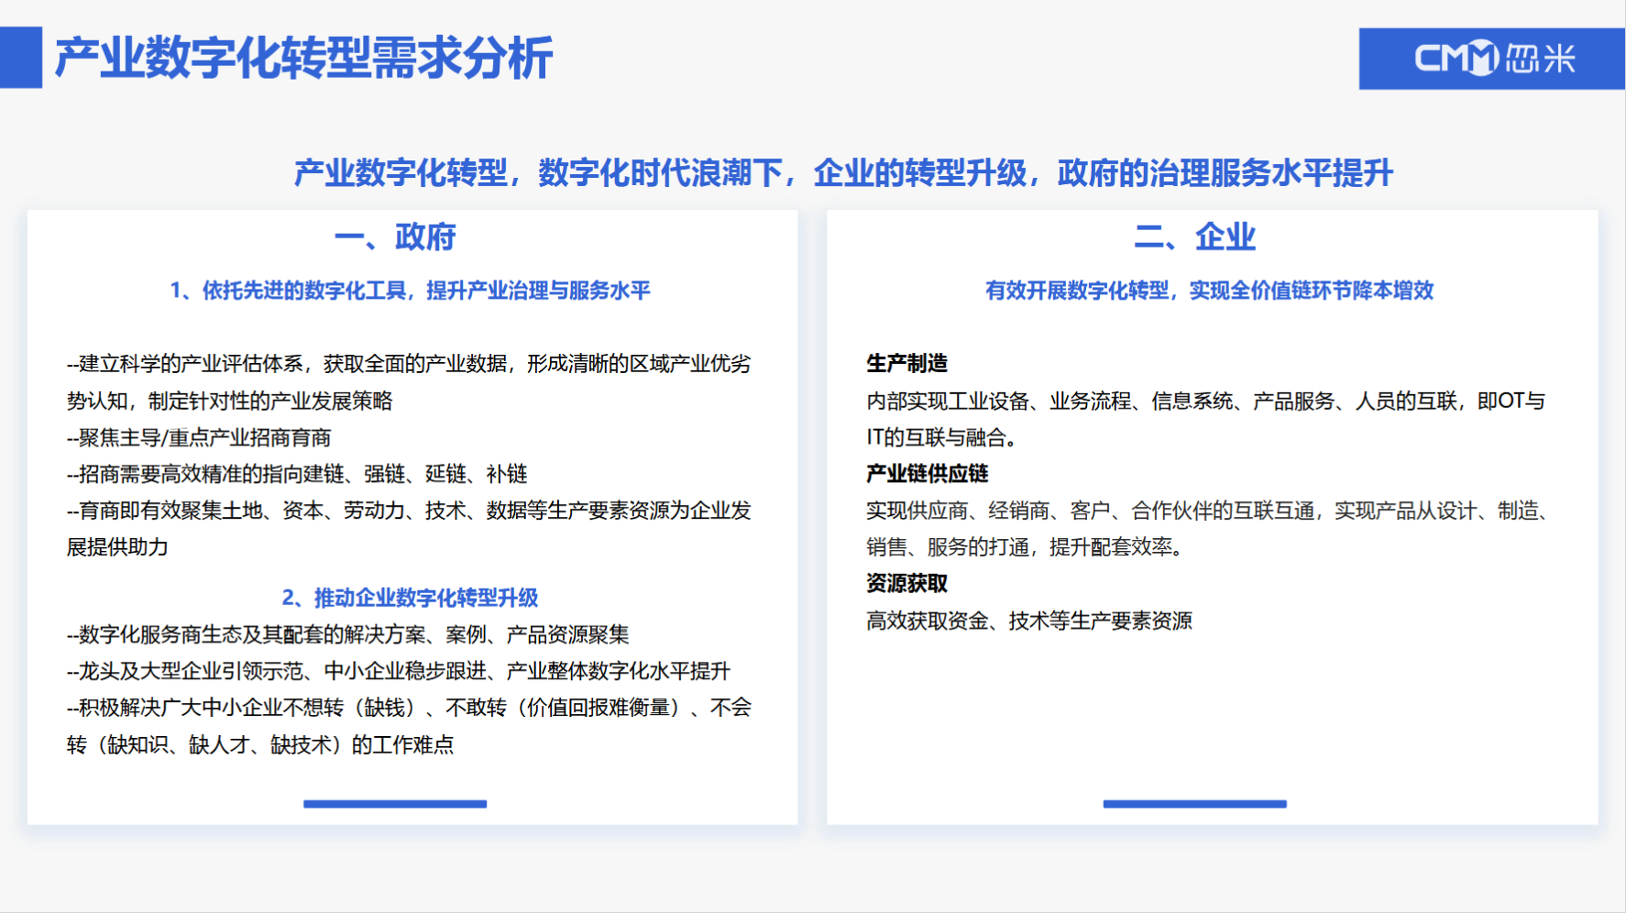Click the blue subtitle about 数字化时代浪潮下

pyautogui.click(x=842, y=172)
